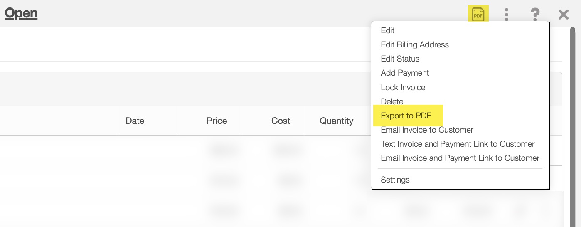The image size is (581, 227).
Task: Select Lock Invoice option
Action: (403, 87)
